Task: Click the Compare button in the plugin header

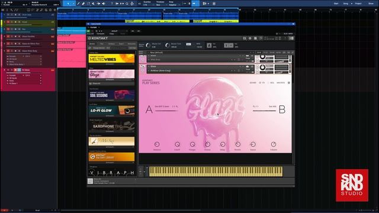Action: (x=101, y=34)
